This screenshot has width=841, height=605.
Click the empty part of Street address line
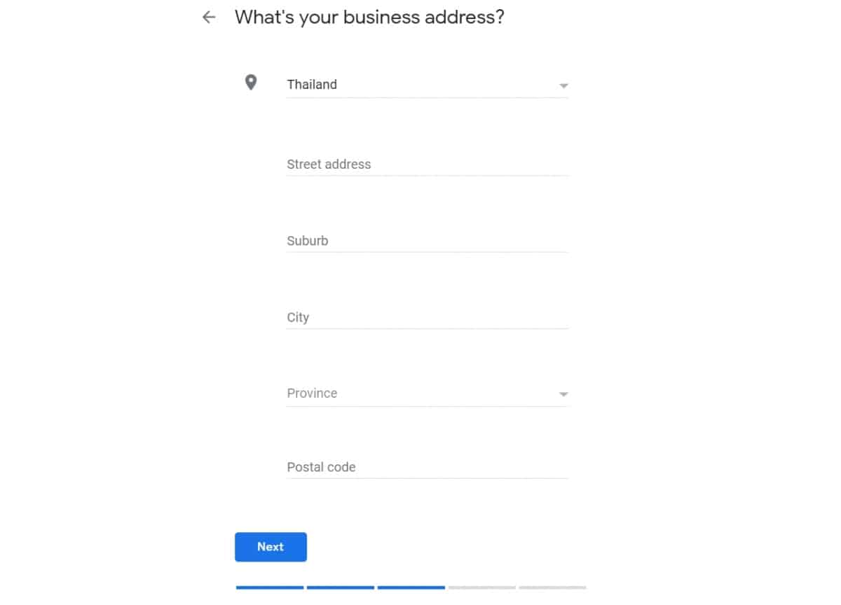[x=470, y=165]
